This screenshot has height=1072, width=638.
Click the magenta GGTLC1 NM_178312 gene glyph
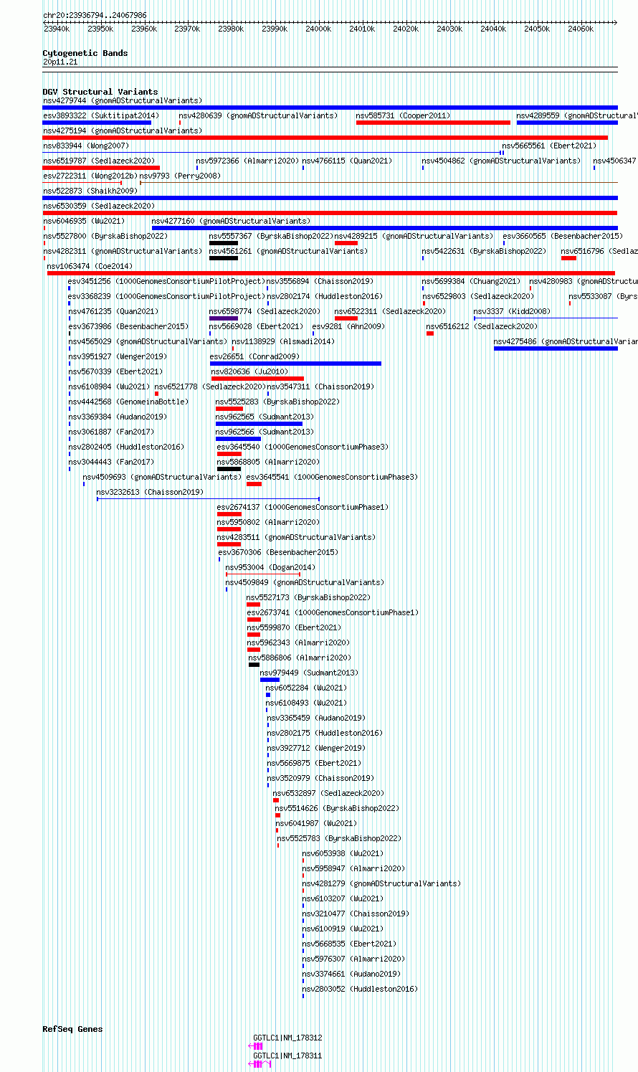pyautogui.click(x=255, y=1046)
